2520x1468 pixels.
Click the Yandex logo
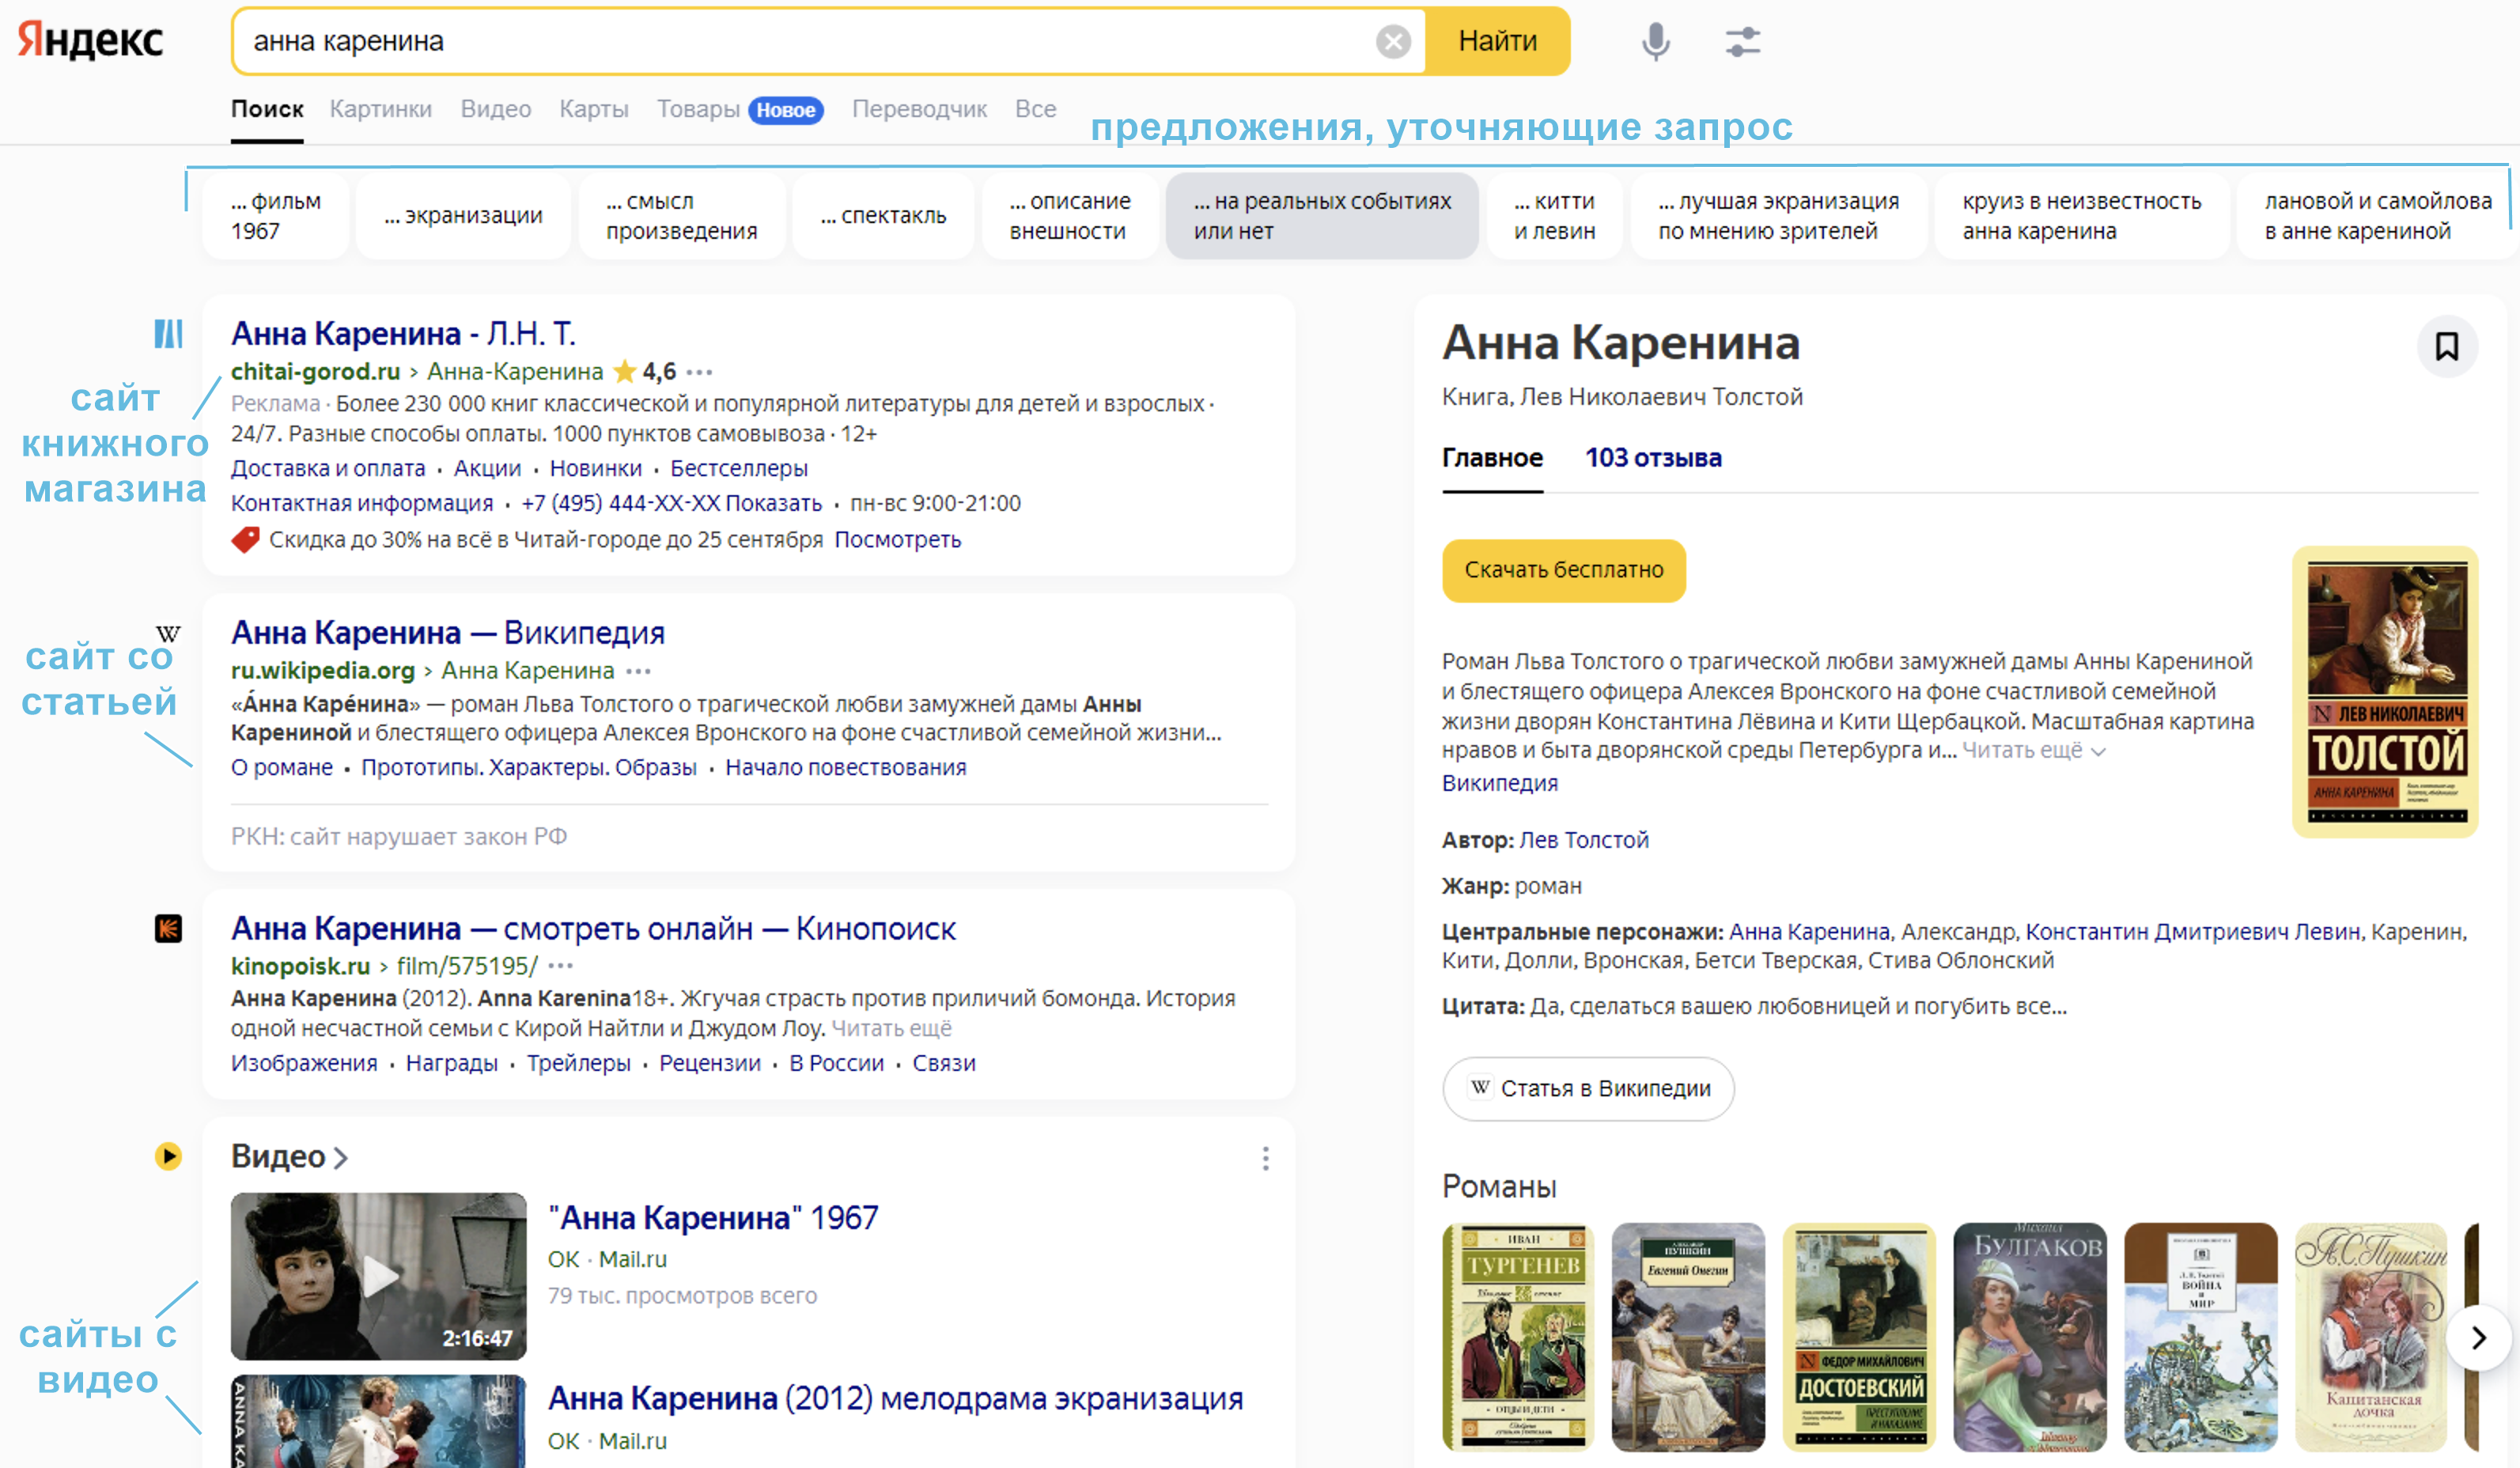point(91,41)
